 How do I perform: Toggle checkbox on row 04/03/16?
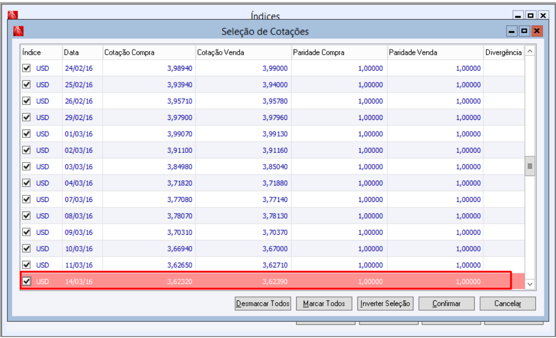pos(26,183)
